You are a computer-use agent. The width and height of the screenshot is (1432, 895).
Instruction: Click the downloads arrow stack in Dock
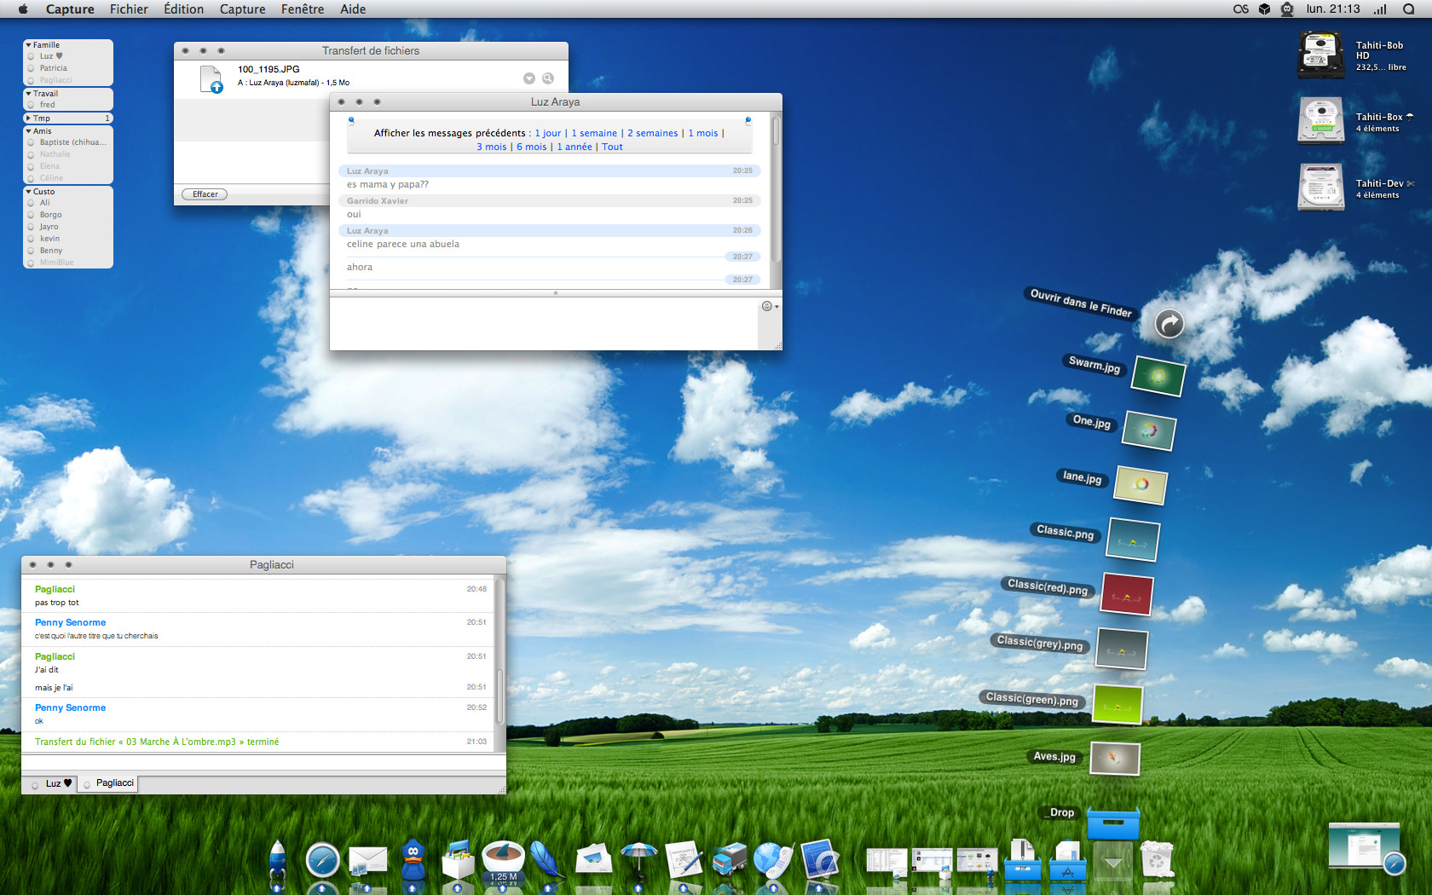coord(1112,861)
